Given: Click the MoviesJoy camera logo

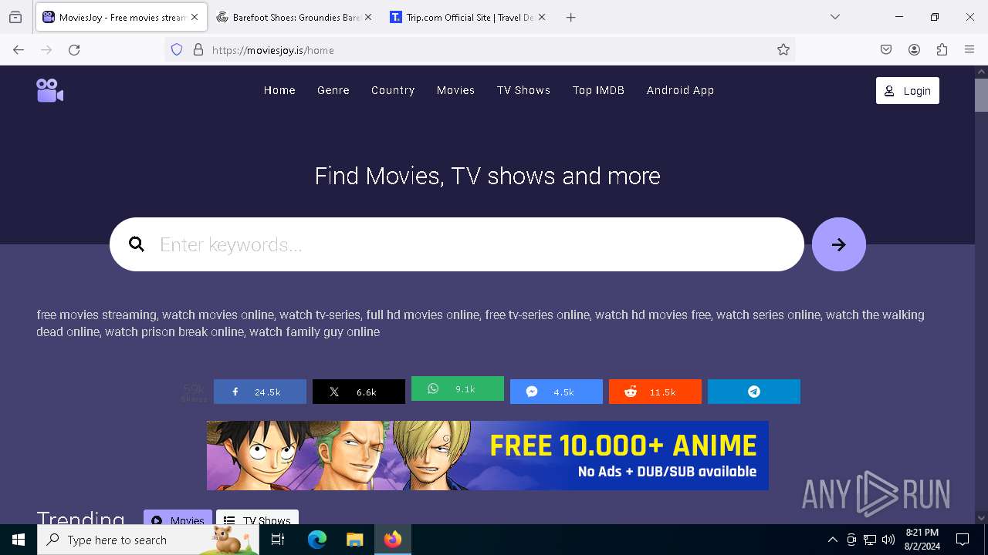Looking at the screenshot, I should click(50, 90).
